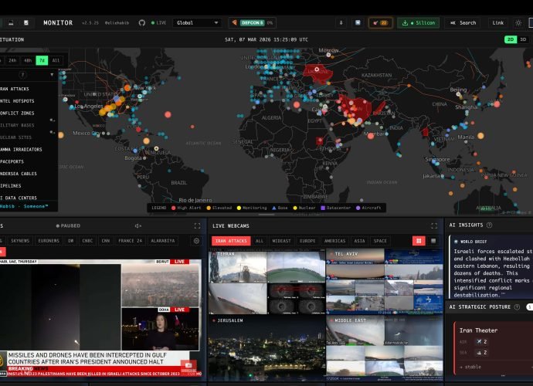Click the Search button
533x386 pixels.
point(463,22)
